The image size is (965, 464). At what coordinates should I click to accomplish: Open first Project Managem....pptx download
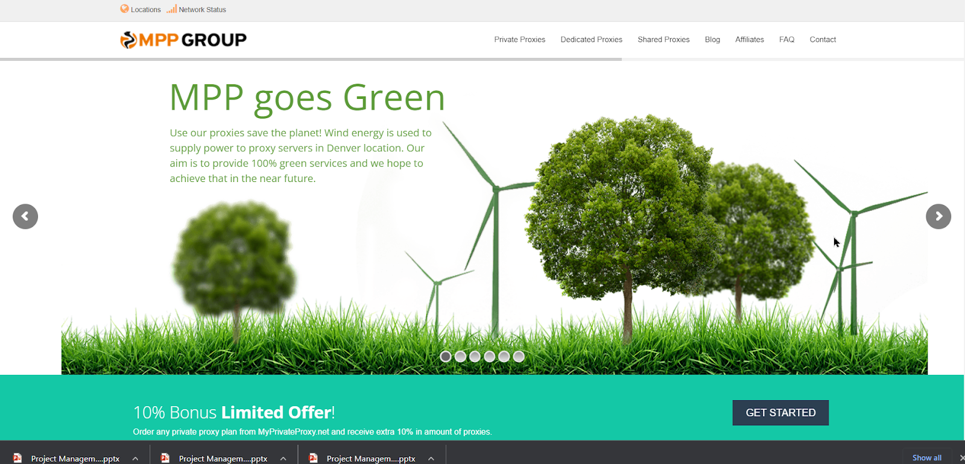click(x=75, y=459)
